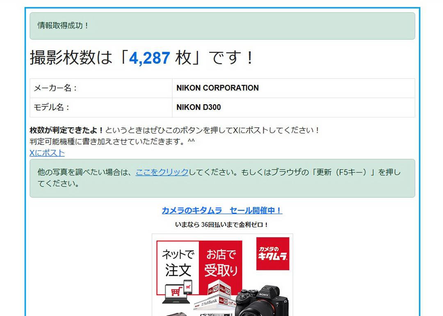Open the 'Xにポスト' link

point(47,153)
